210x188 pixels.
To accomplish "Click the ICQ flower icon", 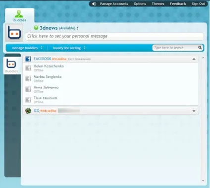I will (28, 111).
